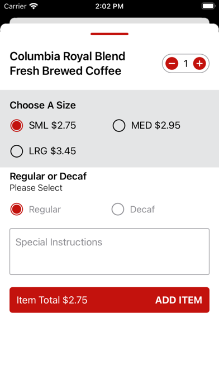
Task: Tap the Wi-Fi status icon
Action: click(33, 6)
